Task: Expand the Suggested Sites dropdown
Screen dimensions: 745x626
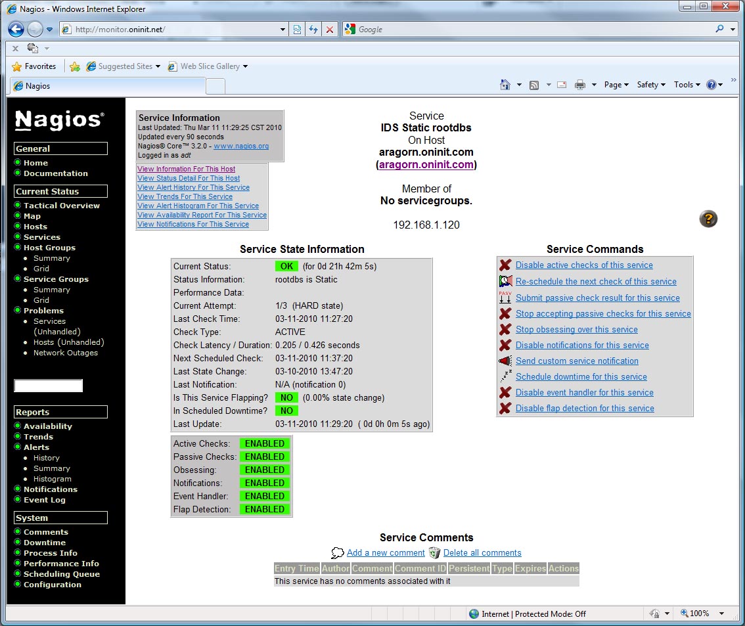Action: (x=158, y=66)
